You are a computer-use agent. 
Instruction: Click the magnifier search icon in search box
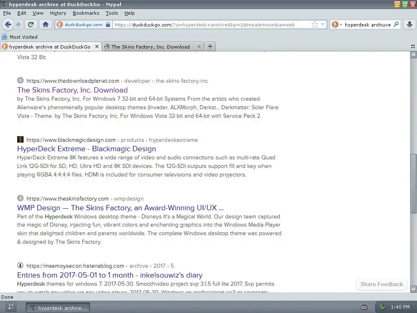[x=396, y=24]
